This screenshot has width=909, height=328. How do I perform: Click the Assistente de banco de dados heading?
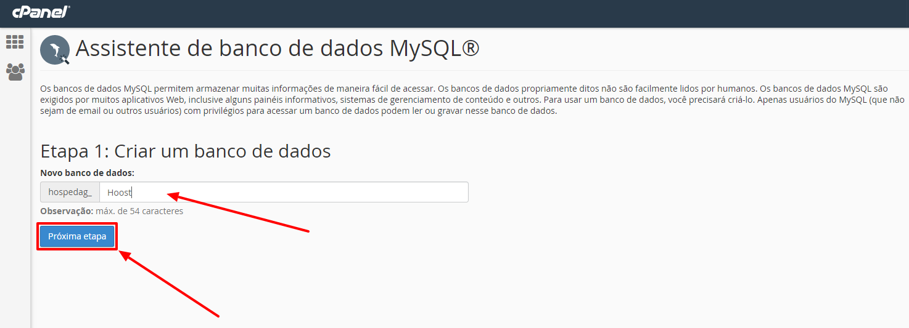278,49
